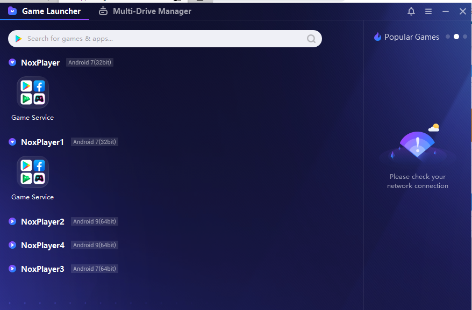Click the Android 7(32bit) badge beside NoxPlayer1
This screenshot has height=310, width=472.
point(95,142)
